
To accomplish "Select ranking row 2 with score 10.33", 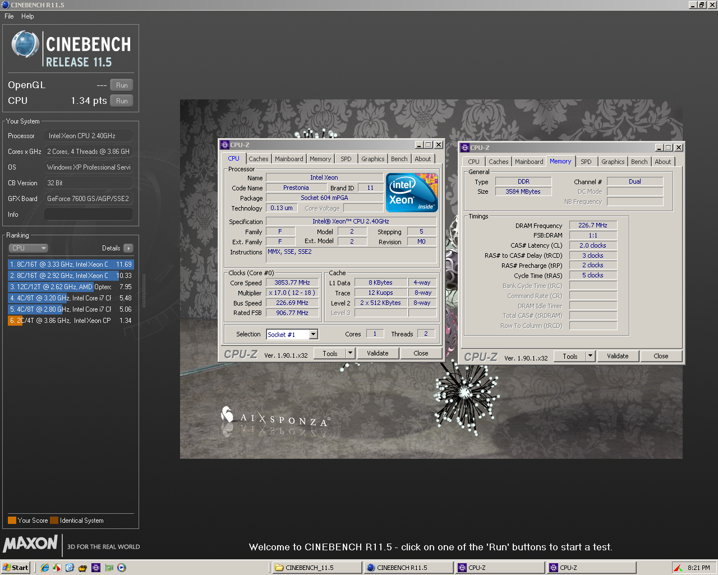I will click(x=71, y=276).
